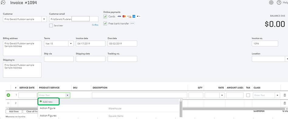Select Action Figures Square Items entry
Viewport: 288px width, 119px height.
[x=108, y=116]
